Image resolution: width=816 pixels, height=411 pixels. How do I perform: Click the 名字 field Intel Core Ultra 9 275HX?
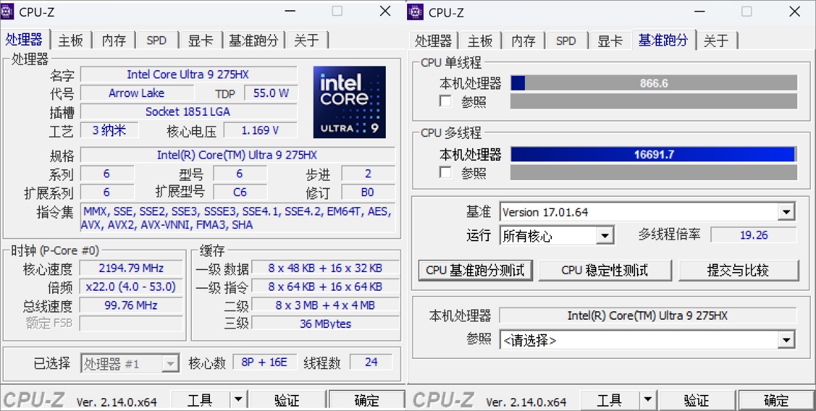[x=188, y=75]
